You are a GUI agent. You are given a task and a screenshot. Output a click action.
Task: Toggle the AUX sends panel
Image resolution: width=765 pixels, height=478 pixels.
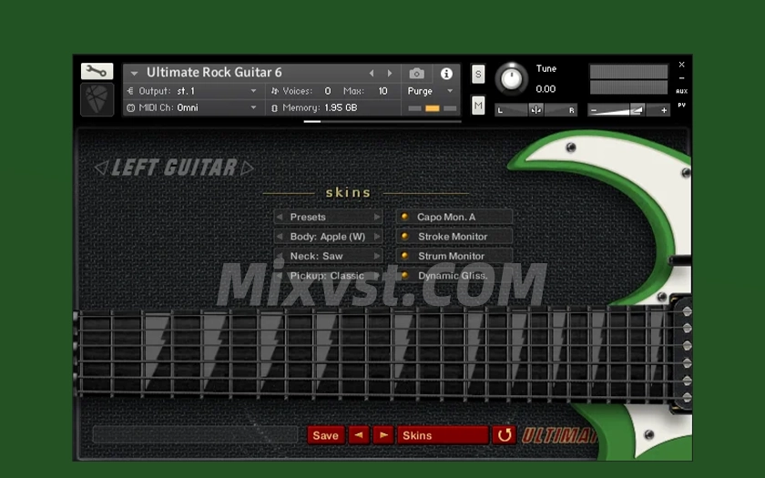pyautogui.click(x=681, y=91)
